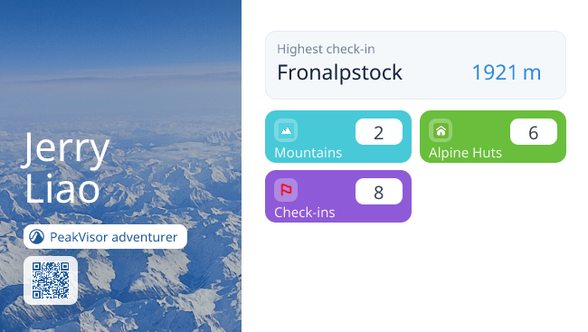Click the Highest check-in label
Image resolution: width=588 pixels, height=332 pixels.
(x=326, y=49)
